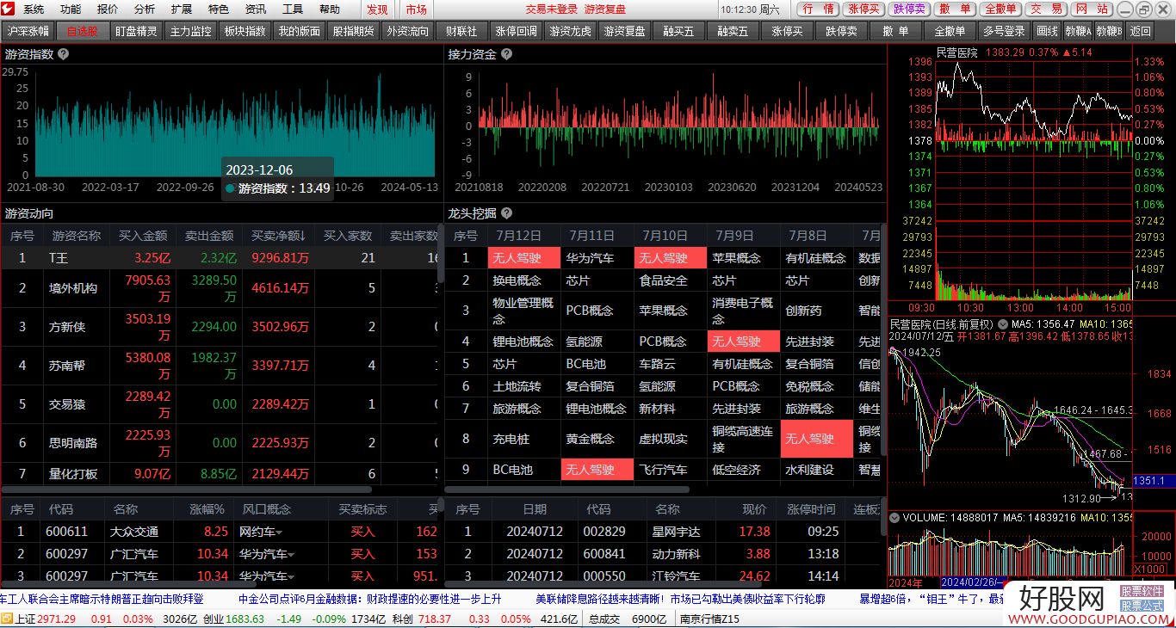Screen dimensions: 1176x628
Task: Click the purple 跌停卖 button
Action: [x=909, y=9]
